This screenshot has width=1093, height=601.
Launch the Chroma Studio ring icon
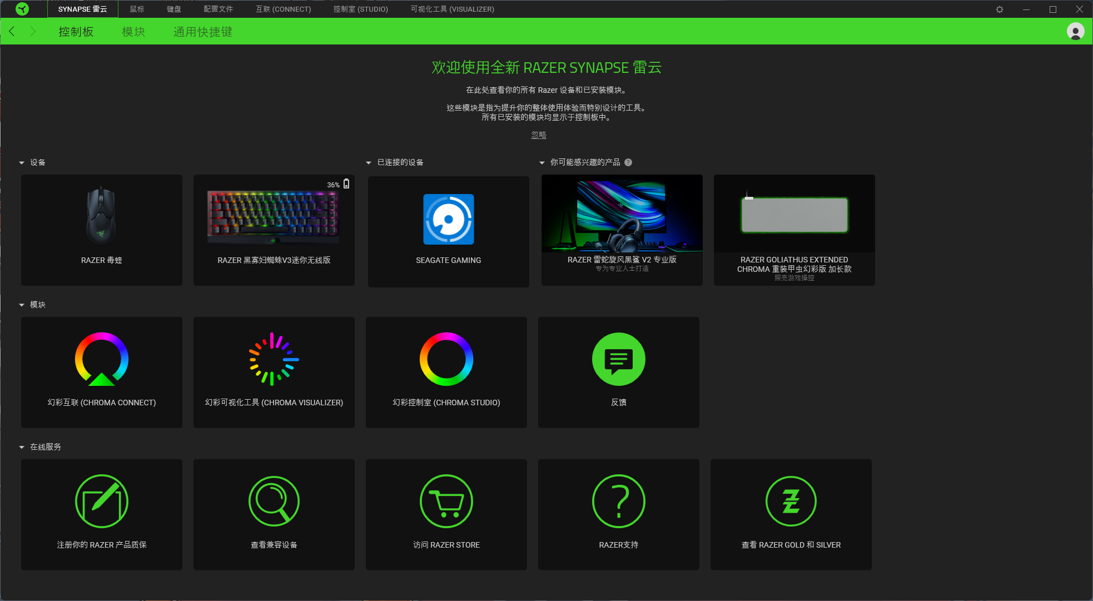click(446, 359)
